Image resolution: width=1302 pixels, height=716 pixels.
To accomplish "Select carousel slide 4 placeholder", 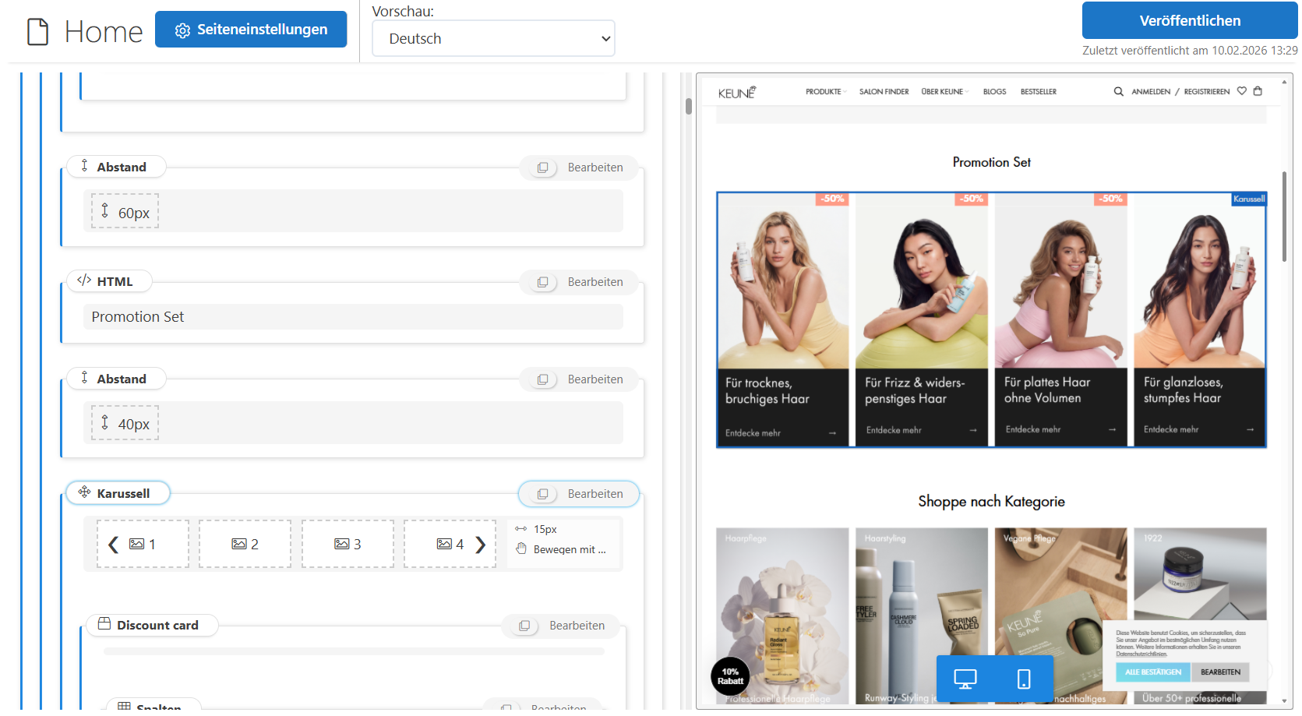I will tap(450, 544).
